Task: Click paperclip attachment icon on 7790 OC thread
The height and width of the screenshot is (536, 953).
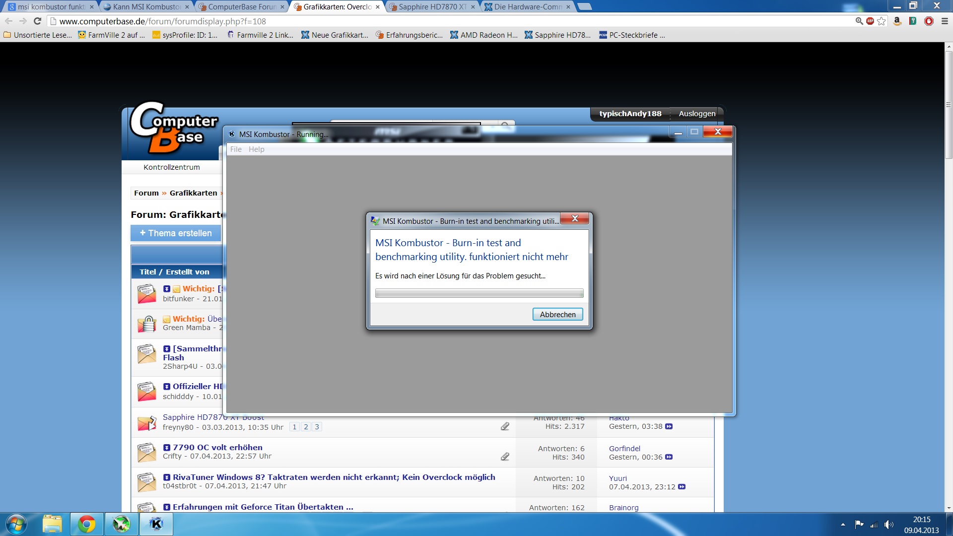Action: [505, 457]
